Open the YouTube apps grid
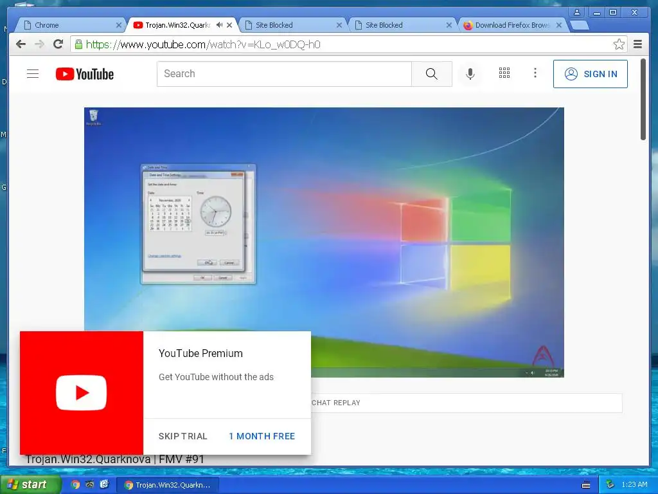 [504, 73]
